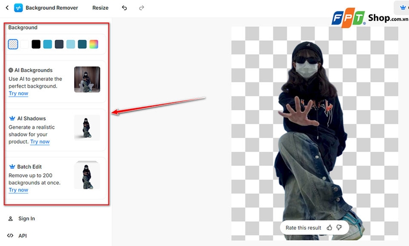This screenshot has width=409, height=246.
Task: Click the Rate this result text
Action: click(x=303, y=228)
